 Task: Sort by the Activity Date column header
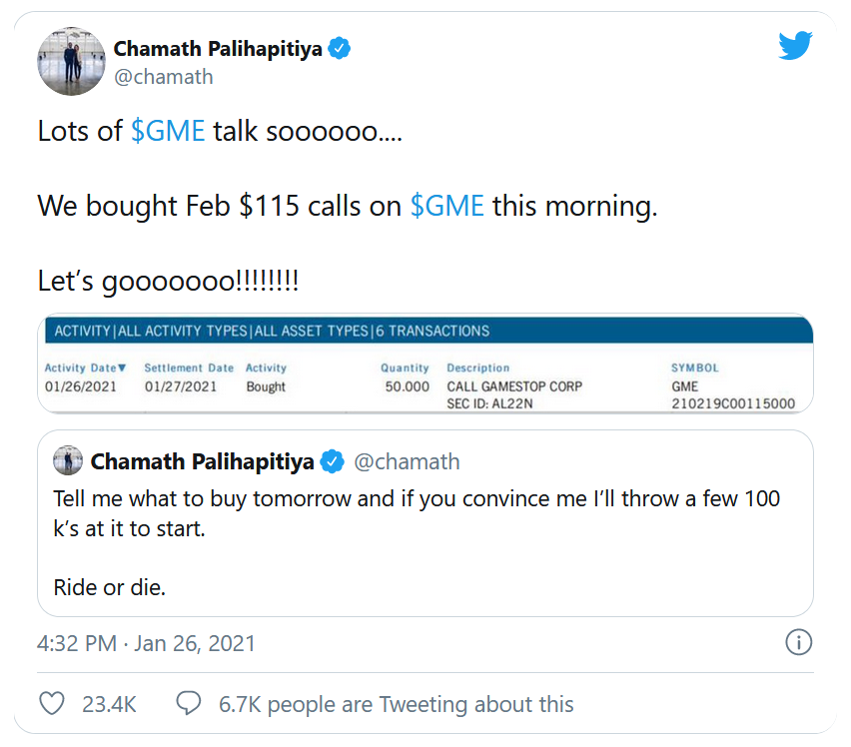point(85,368)
